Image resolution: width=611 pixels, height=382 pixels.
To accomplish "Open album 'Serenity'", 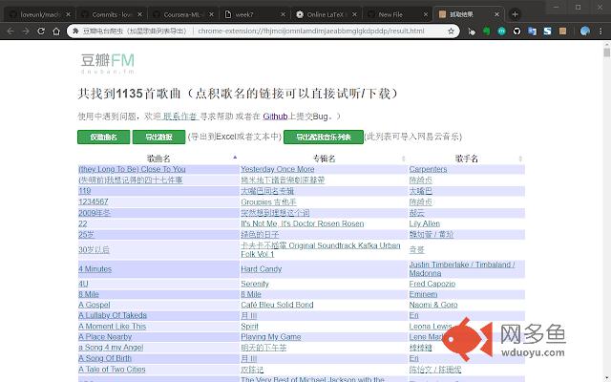I will point(255,284).
